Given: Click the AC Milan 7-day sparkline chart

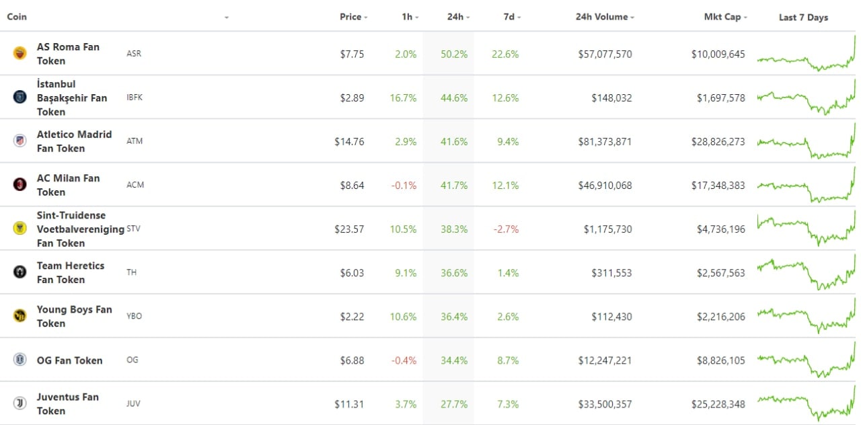Looking at the screenshot, I should coord(806,185).
